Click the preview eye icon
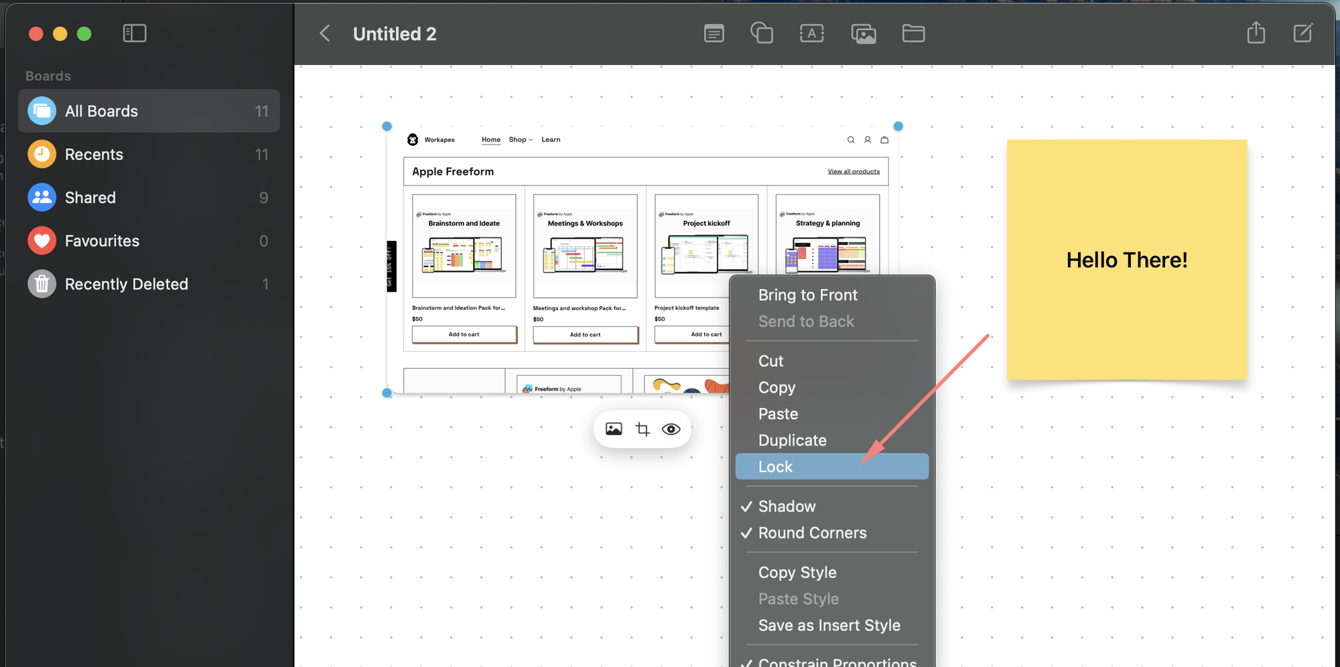 (x=671, y=429)
